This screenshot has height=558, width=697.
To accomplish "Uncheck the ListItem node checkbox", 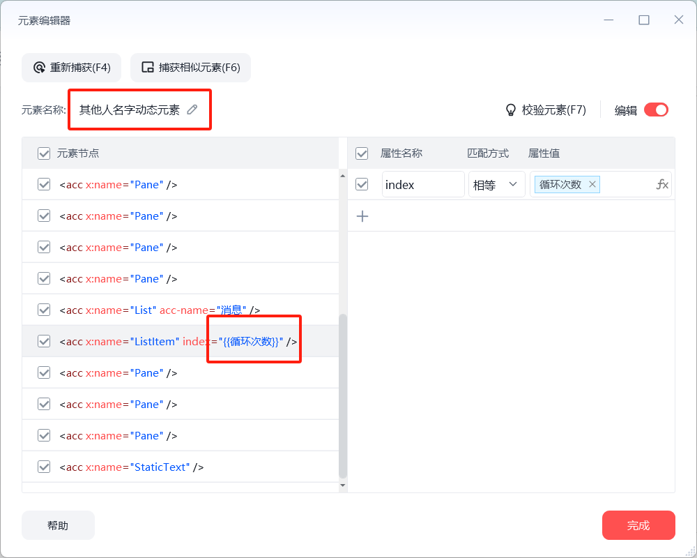I will coord(44,341).
